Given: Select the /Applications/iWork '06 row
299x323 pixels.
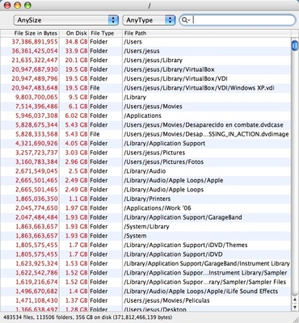Looking at the screenshot, I should 145,208.
